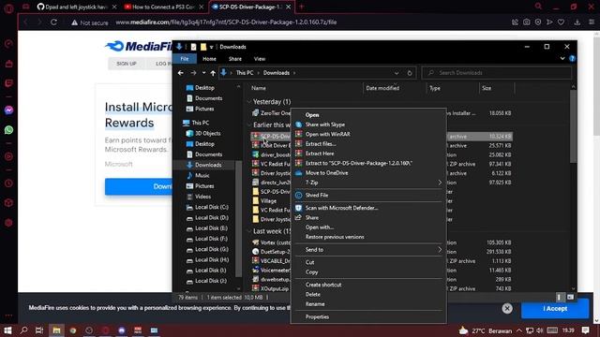Viewport: 600px width, 337px height.
Task: Go up one folder level
Action: coord(213,73)
